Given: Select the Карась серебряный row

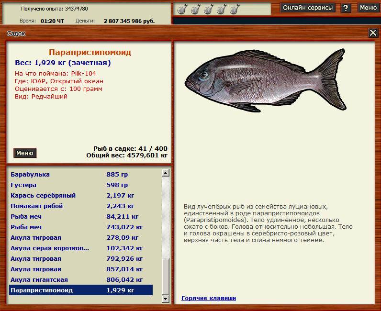Looking at the screenshot, I should (x=81, y=196).
